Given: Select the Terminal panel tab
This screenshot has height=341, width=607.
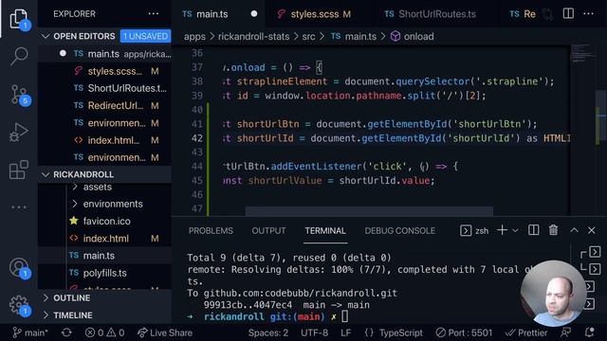Looking at the screenshot, I should [x=325, y=231].
